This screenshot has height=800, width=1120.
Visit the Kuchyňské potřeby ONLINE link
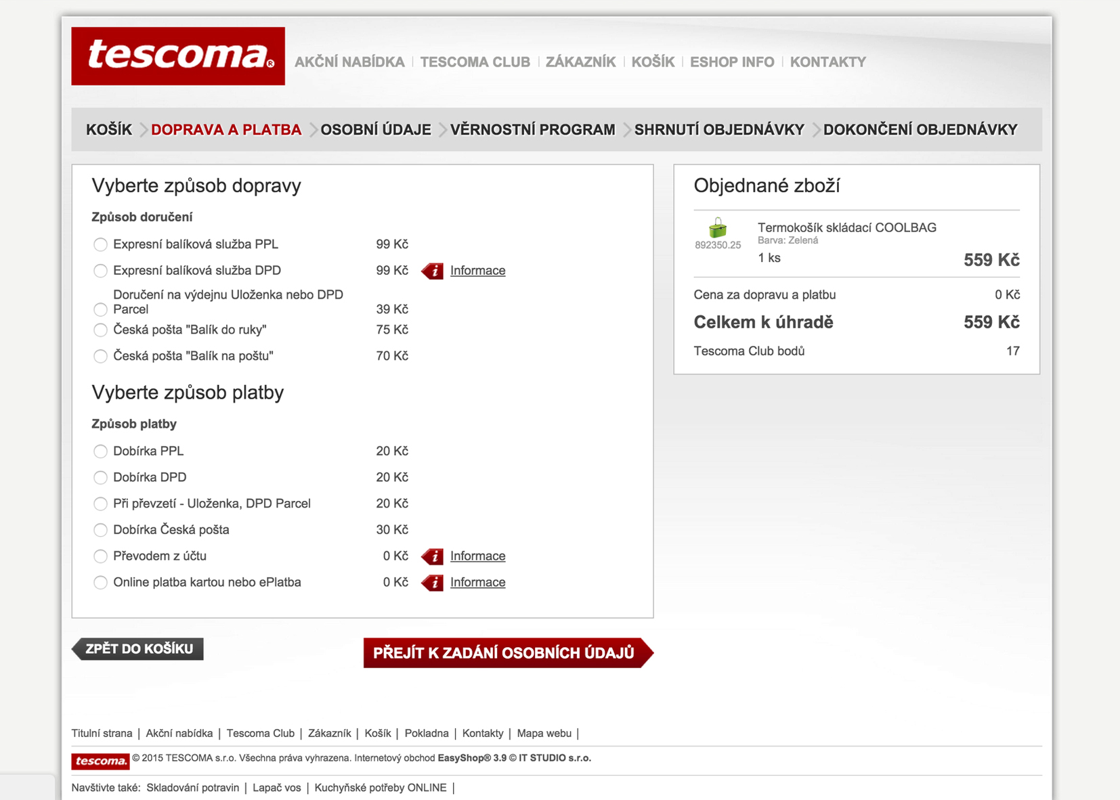(x=381, y=788)
